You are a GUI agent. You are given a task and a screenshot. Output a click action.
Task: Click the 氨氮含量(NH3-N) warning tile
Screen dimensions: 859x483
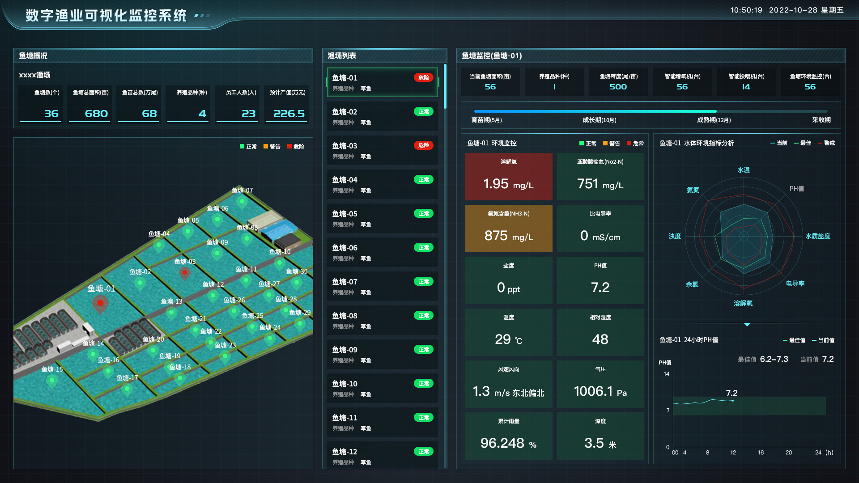pyautogui.click(x=509, y=228)
